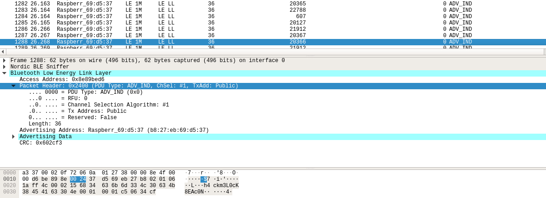
Task: Select the PDU Type ADV_IND (0x0) line
Action: (x=85, y=92)
